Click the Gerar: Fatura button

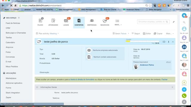[119, 34]
